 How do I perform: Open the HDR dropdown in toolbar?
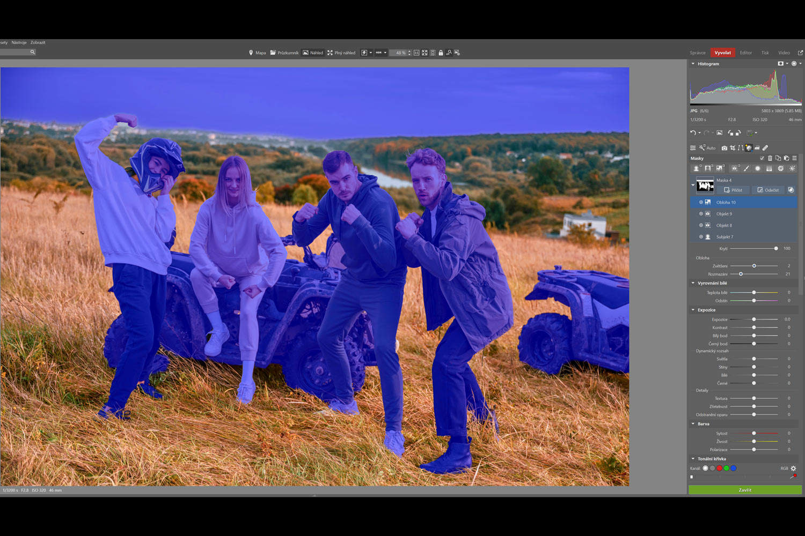coord(381,53)
